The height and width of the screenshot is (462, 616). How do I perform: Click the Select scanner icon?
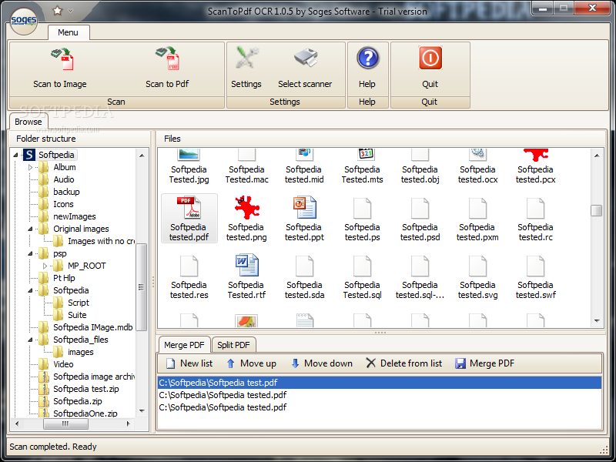(306, 59)
